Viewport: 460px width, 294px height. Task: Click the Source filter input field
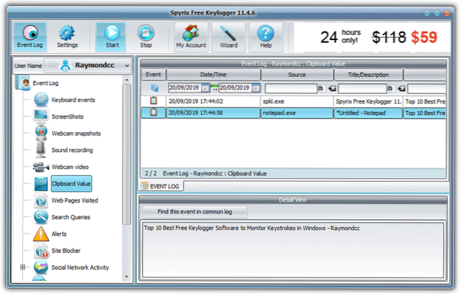click(x=291, y=87)
